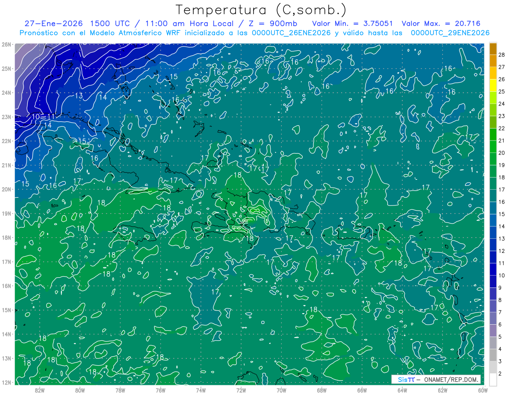Click the latitude axis label "20N"
This screenshot has height=396, width=513.
point(6,189)
